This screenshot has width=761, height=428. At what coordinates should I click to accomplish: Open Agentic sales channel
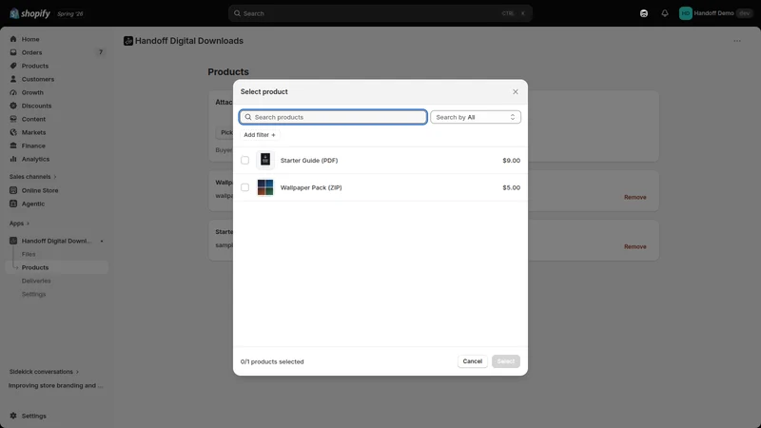(x=33, y=204)
